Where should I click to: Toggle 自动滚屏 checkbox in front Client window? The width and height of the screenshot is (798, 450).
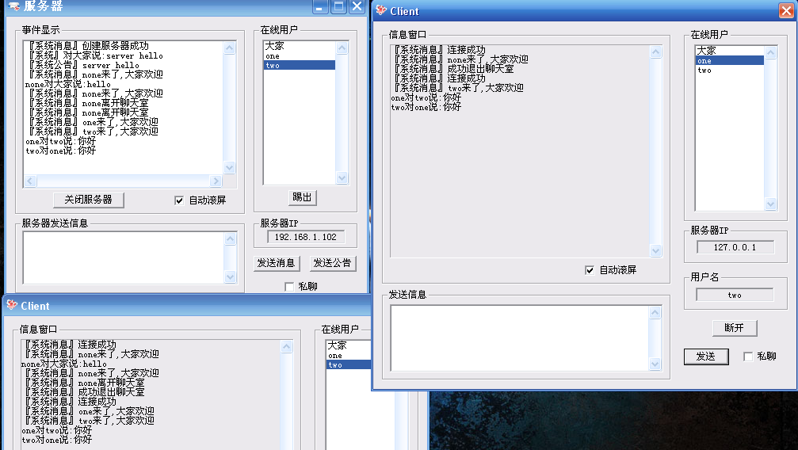tap(590, 270)
